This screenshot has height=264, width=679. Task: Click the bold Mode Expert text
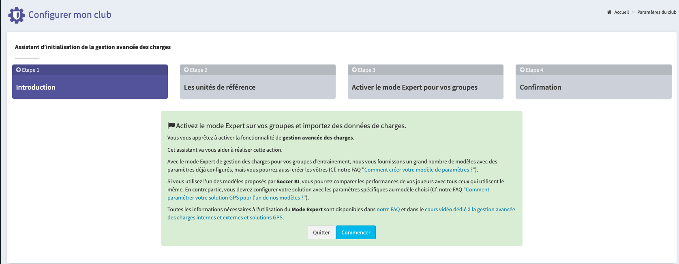tap(307, 209)
